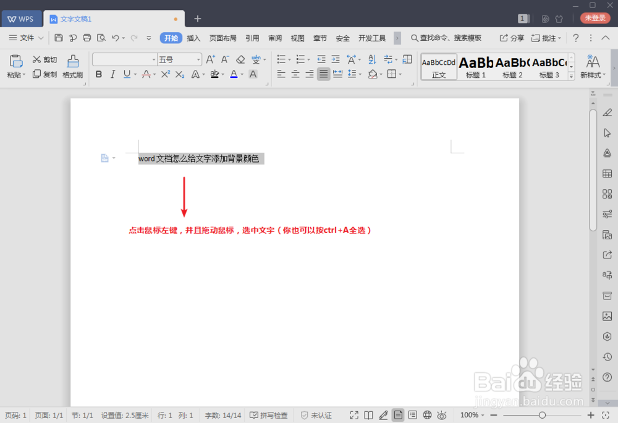Switch to the 插入 (Insert) ribbon tab
Image resolution: width=618 pixels, height=423 pixels.
coord(193,37)
